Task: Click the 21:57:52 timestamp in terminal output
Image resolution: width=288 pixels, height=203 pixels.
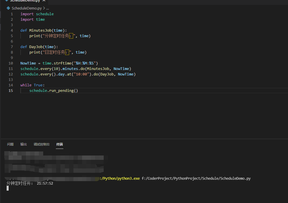Action: pyautogui.click(x=45, y=183)
